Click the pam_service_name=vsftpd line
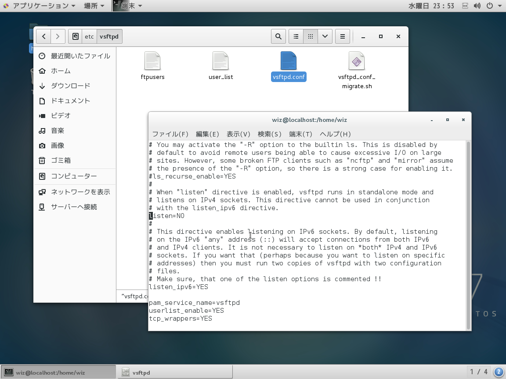The width and height of the screenshot is (506, 379). pyautogui.click(x=194, y=303)
